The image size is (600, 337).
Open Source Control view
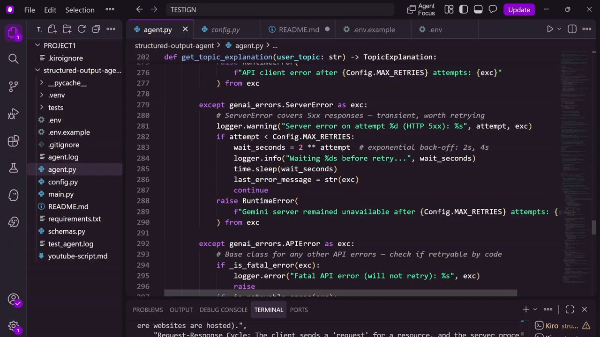(13, 86)
